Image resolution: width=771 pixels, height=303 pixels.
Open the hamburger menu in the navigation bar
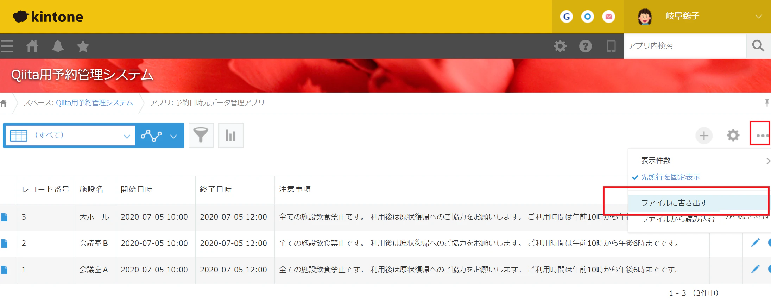(7, 46)
